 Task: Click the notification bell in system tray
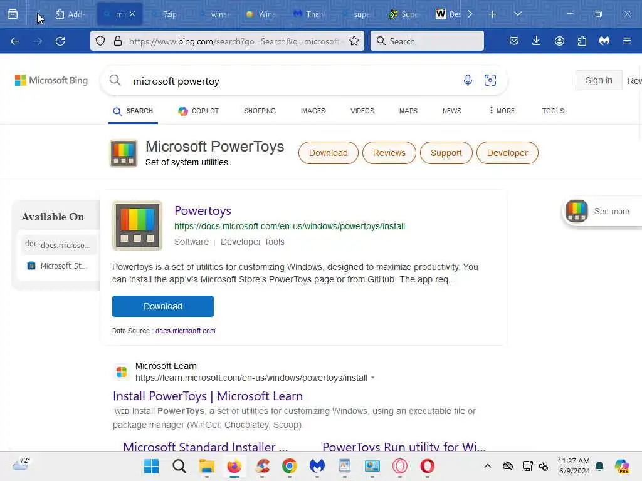click(599, 466)
